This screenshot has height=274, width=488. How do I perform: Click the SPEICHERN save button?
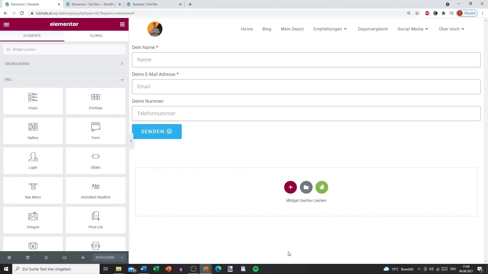tap(105, 258)
